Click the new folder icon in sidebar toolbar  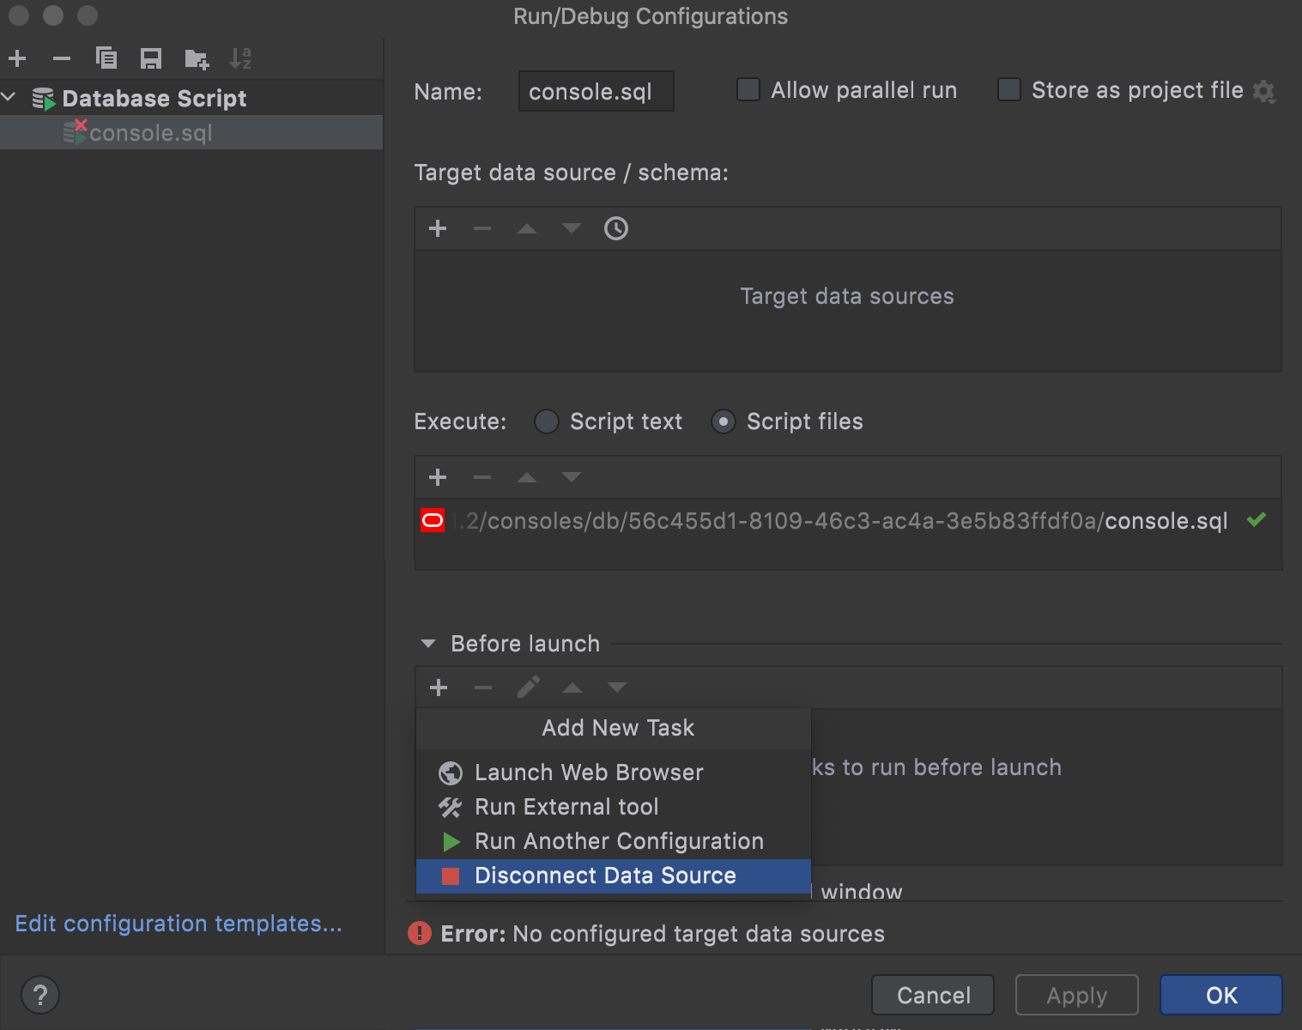[x=197, y=58]
